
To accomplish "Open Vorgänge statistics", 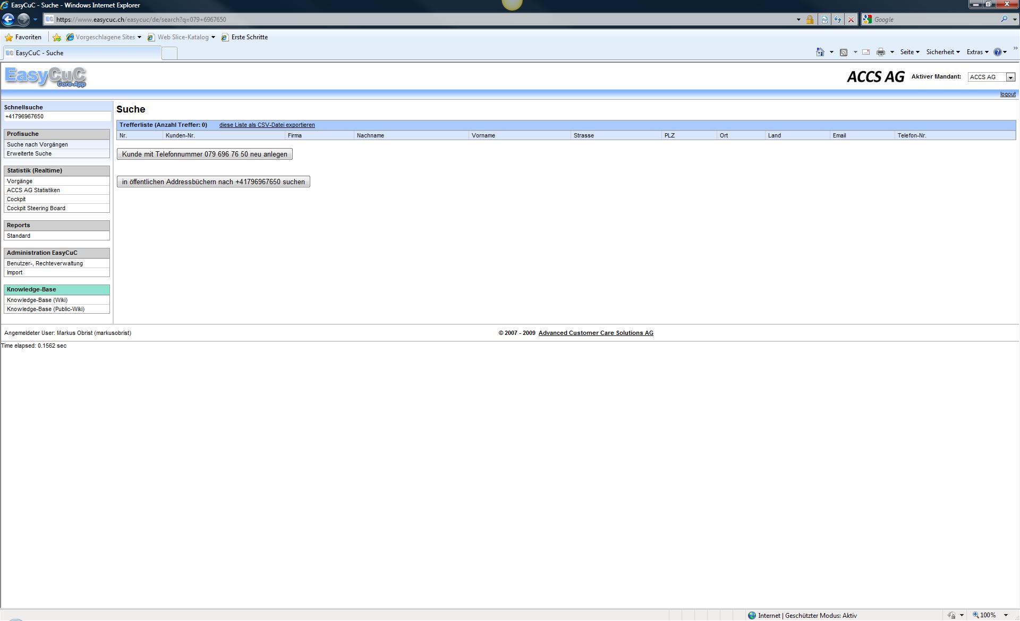I will point(57,181).
